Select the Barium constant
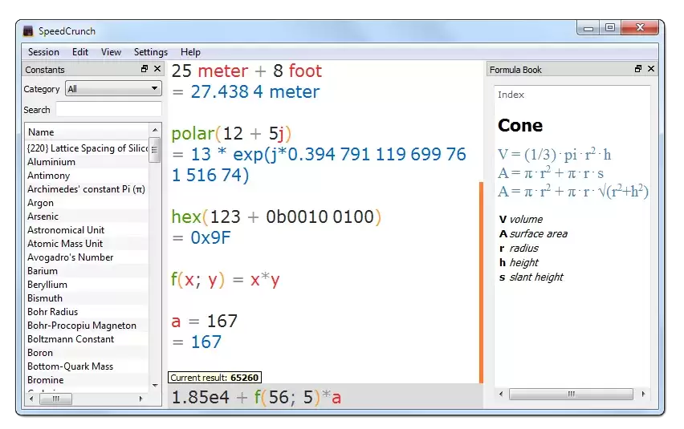Image resolution: width=684 pixels, height=429 pixels. 87,271
